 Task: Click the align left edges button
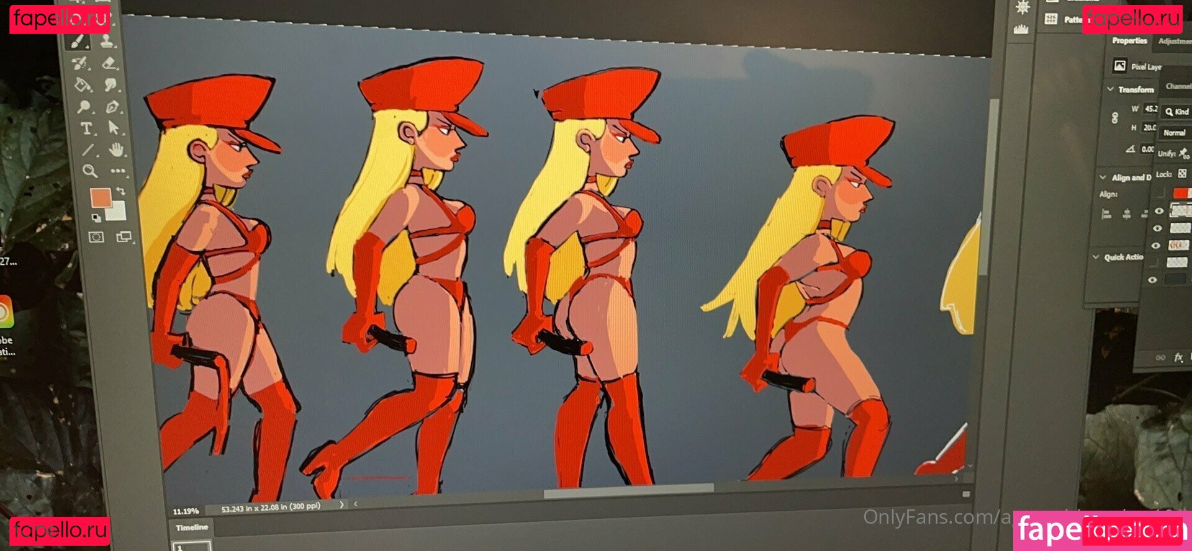pos(1106,214)
